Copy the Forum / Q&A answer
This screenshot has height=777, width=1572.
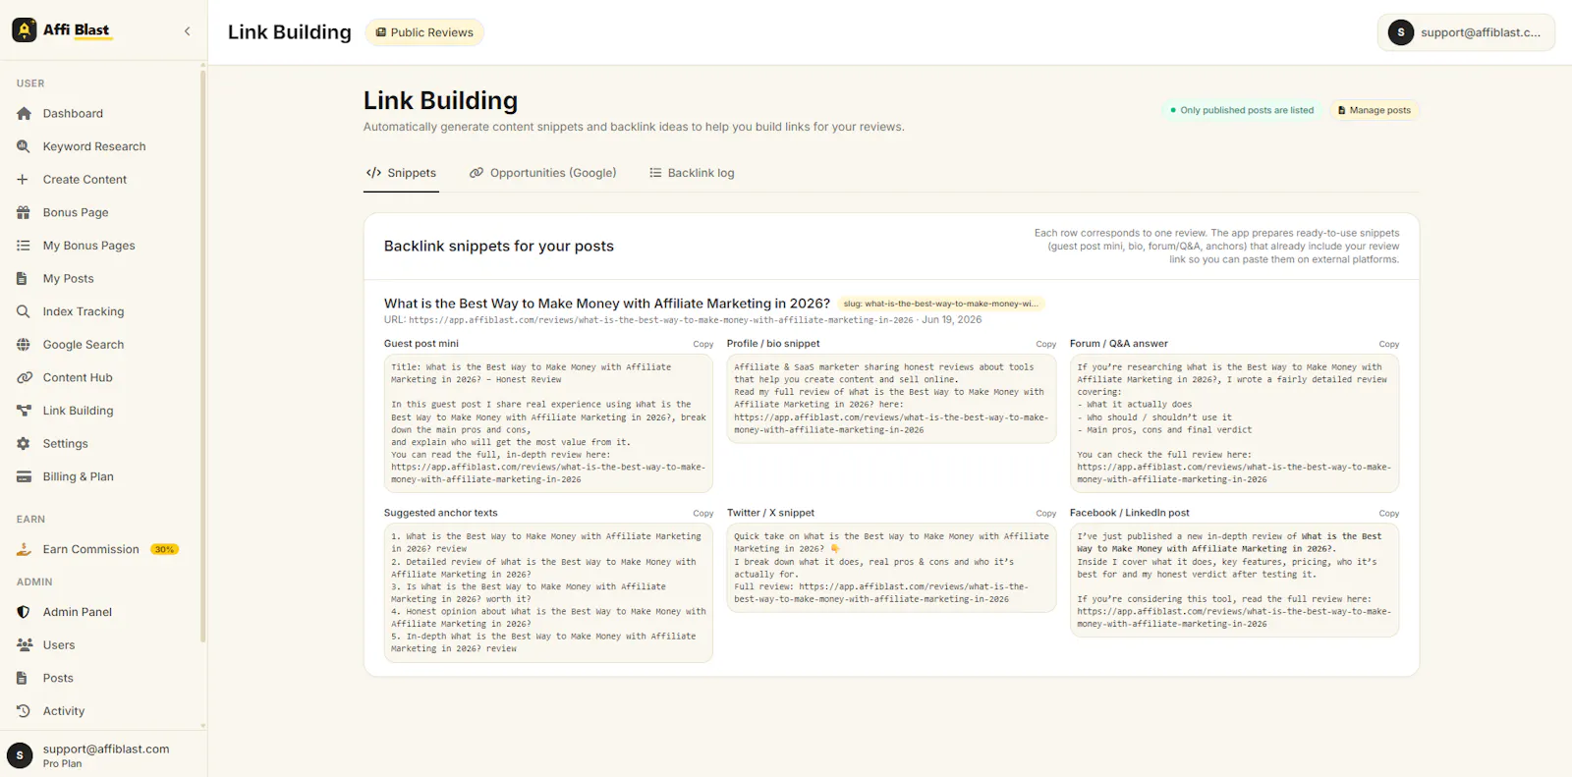point(1389,345)
